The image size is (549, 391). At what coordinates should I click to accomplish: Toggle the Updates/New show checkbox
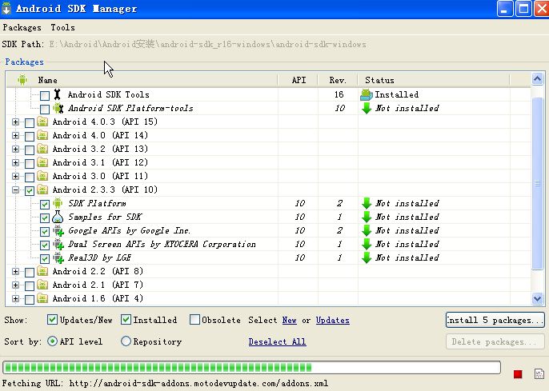(x=52, y=319)
